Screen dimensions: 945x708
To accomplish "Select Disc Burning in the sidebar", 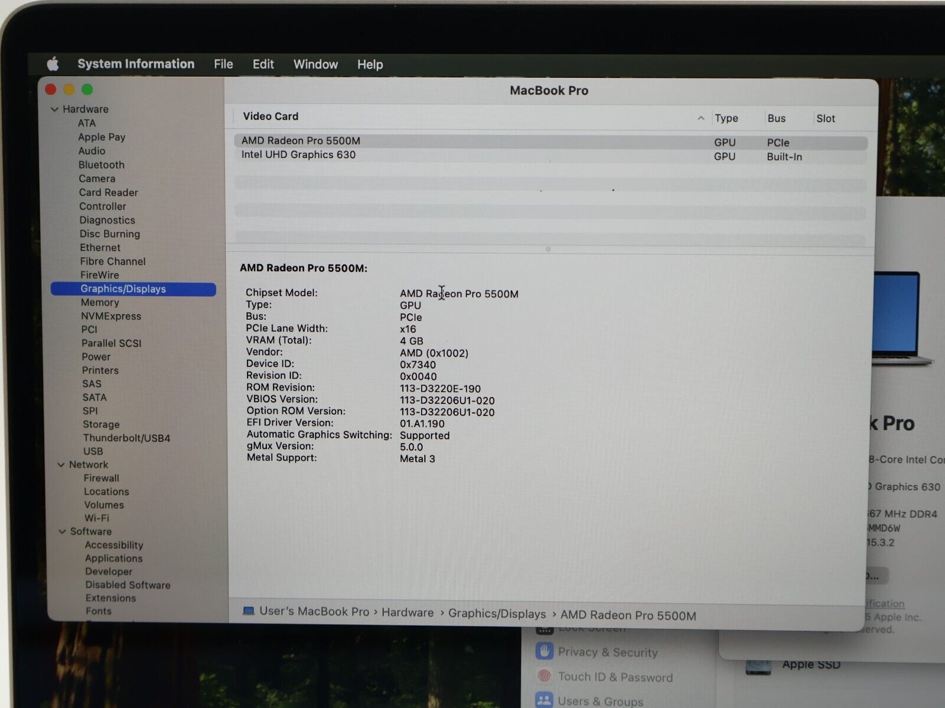I will click(x=110, y=234).
